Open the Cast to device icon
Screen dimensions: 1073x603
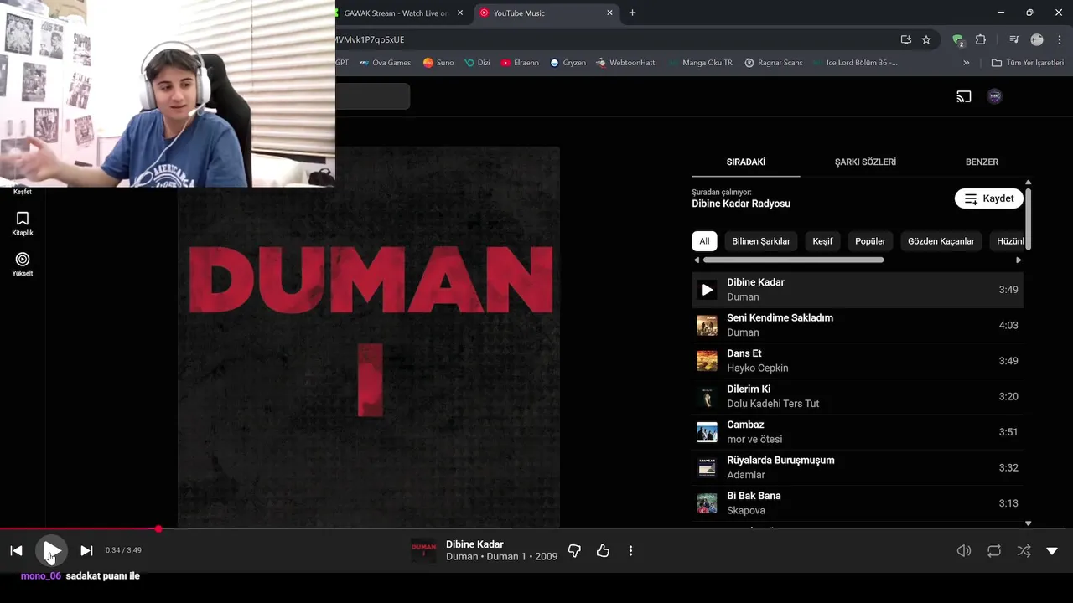click(964, 96)
